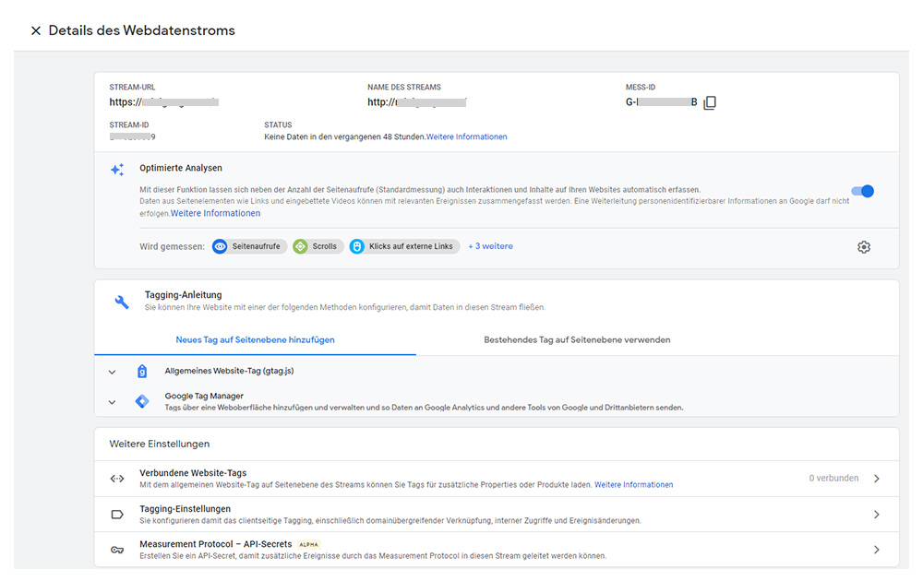Select the Mess-ID value text
The height and width of the screenshot is (581, 923).
click(661, 102)
